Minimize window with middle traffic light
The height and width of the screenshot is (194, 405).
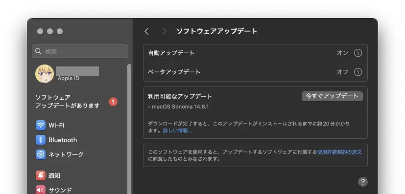coord(50,31)
